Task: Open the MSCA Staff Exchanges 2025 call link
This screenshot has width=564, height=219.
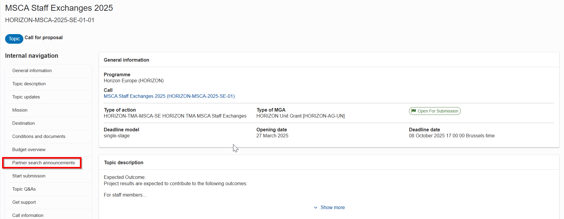Action: pos(169,96)
